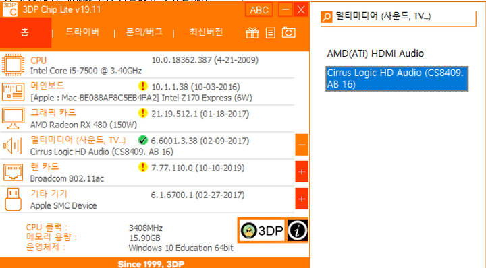Click the CPU label link
486x268 pixels.
[38, 61]
